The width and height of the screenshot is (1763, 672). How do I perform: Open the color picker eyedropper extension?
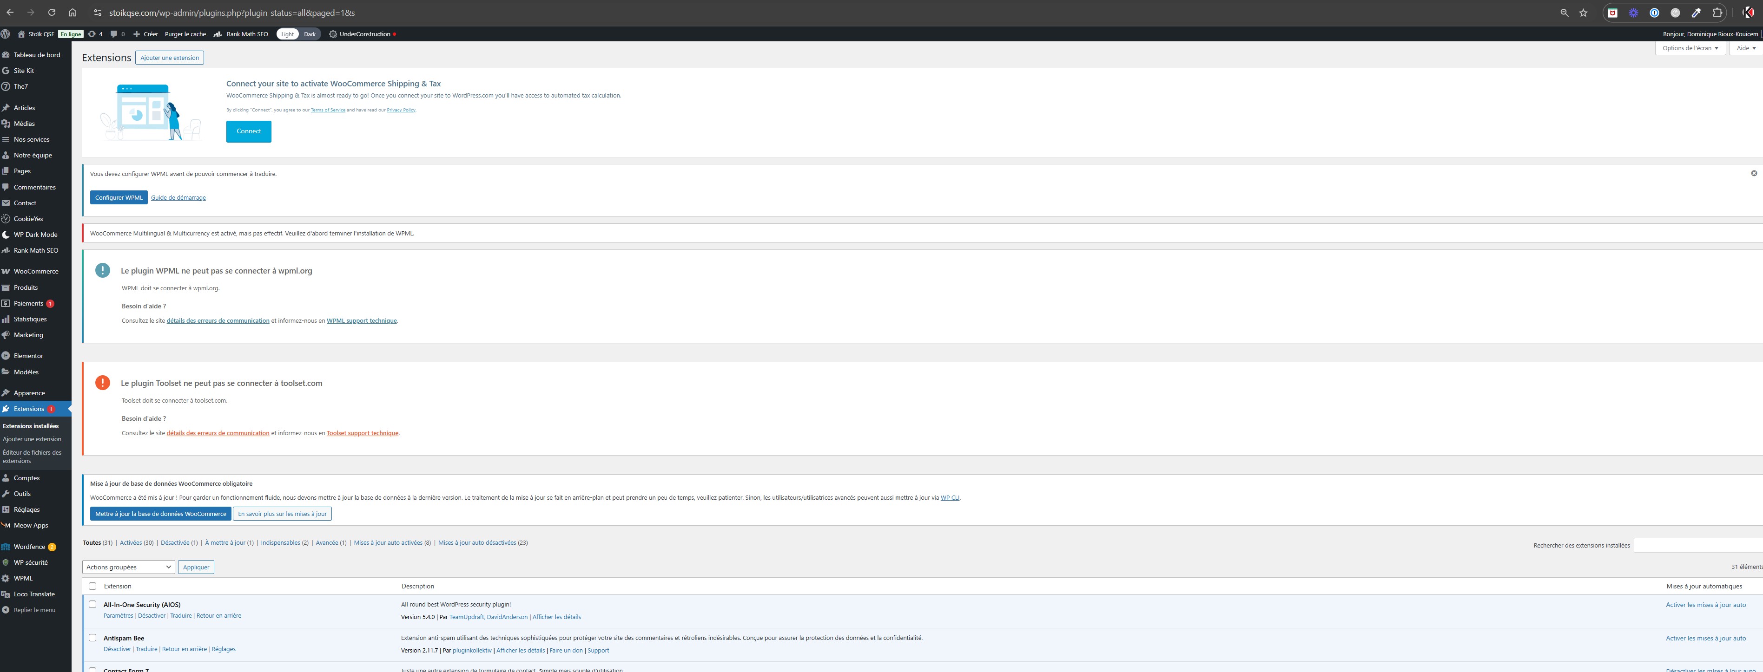point(1696,12)
